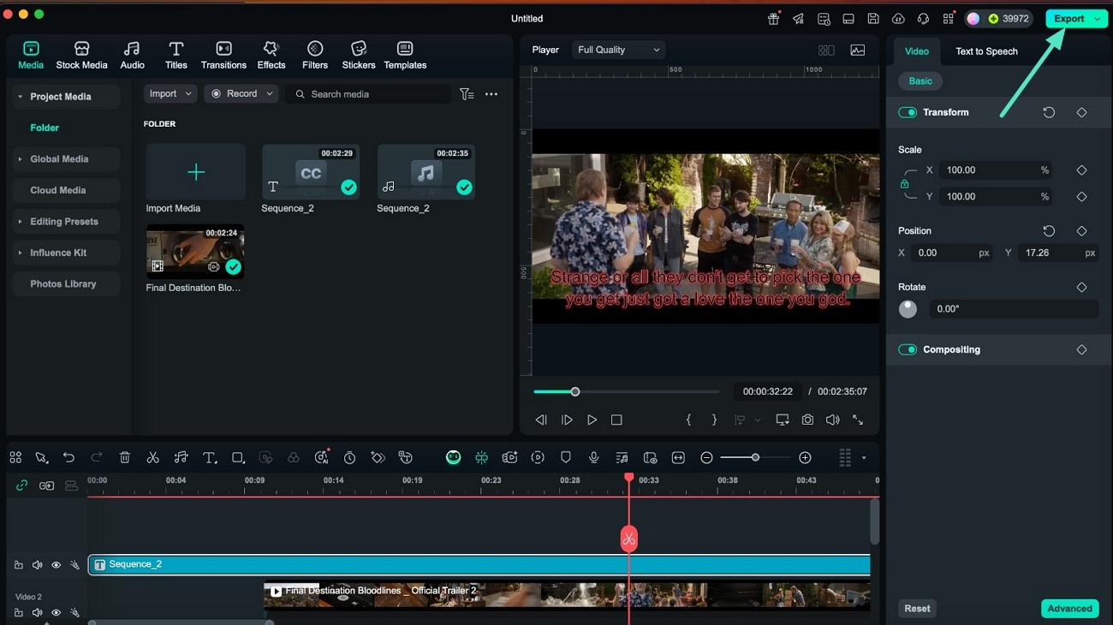Undo using the timeline toolbar arrow
The width and height of the screenshot is (1113, 625).
68,458
